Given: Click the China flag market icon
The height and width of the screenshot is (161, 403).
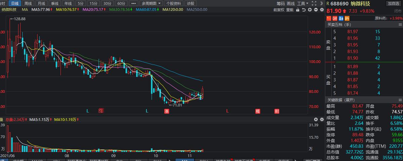Looking at the screenshot, I should pyautogui.click(x=329, y=18).
